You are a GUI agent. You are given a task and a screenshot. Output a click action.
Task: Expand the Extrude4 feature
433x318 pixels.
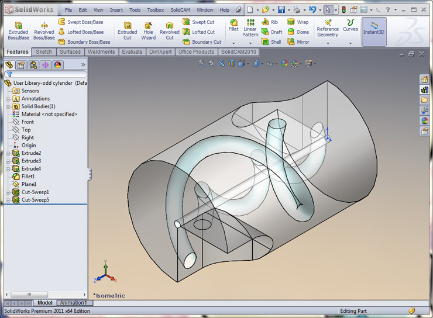(8, 169)
